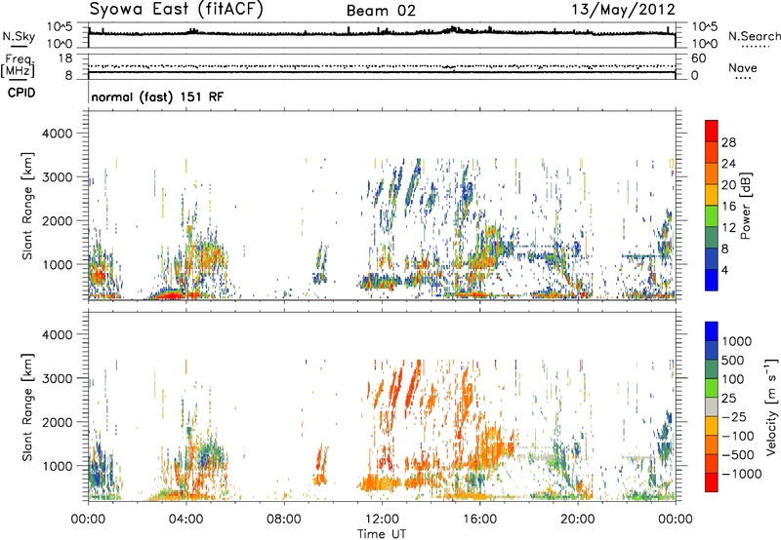Click '1000' on velocity plot range axis

point(59,466)
